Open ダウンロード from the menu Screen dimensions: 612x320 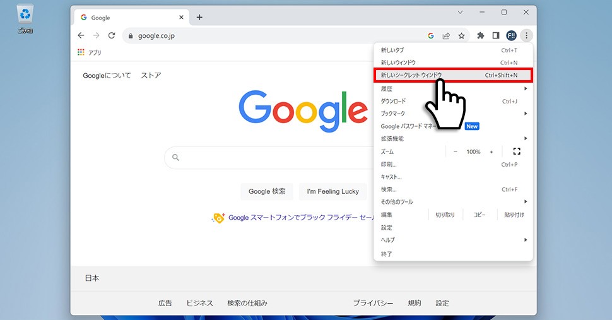pos(453,101)
